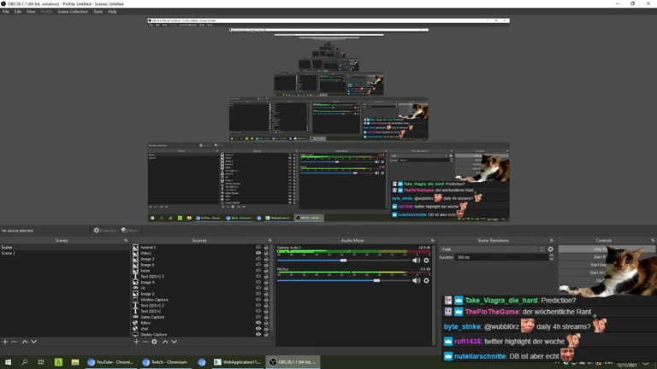Image resolution: width=657 pixels, height=369 pixels.
Task: Mute Desktop Audio 2 speaker icon
Action: (417, 261)
